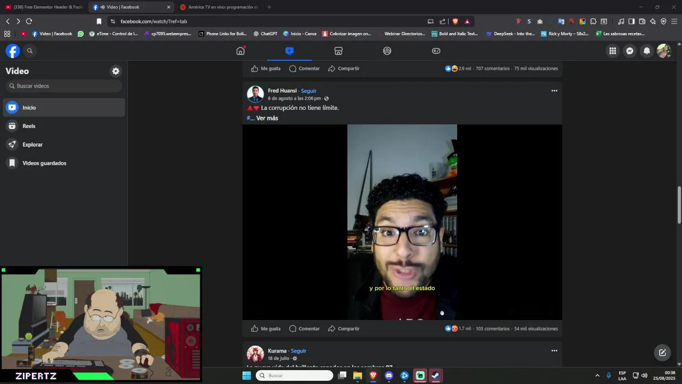This screenshot has height=384, width=682.
Task: Go back in browser history
Action: (7, 21)
